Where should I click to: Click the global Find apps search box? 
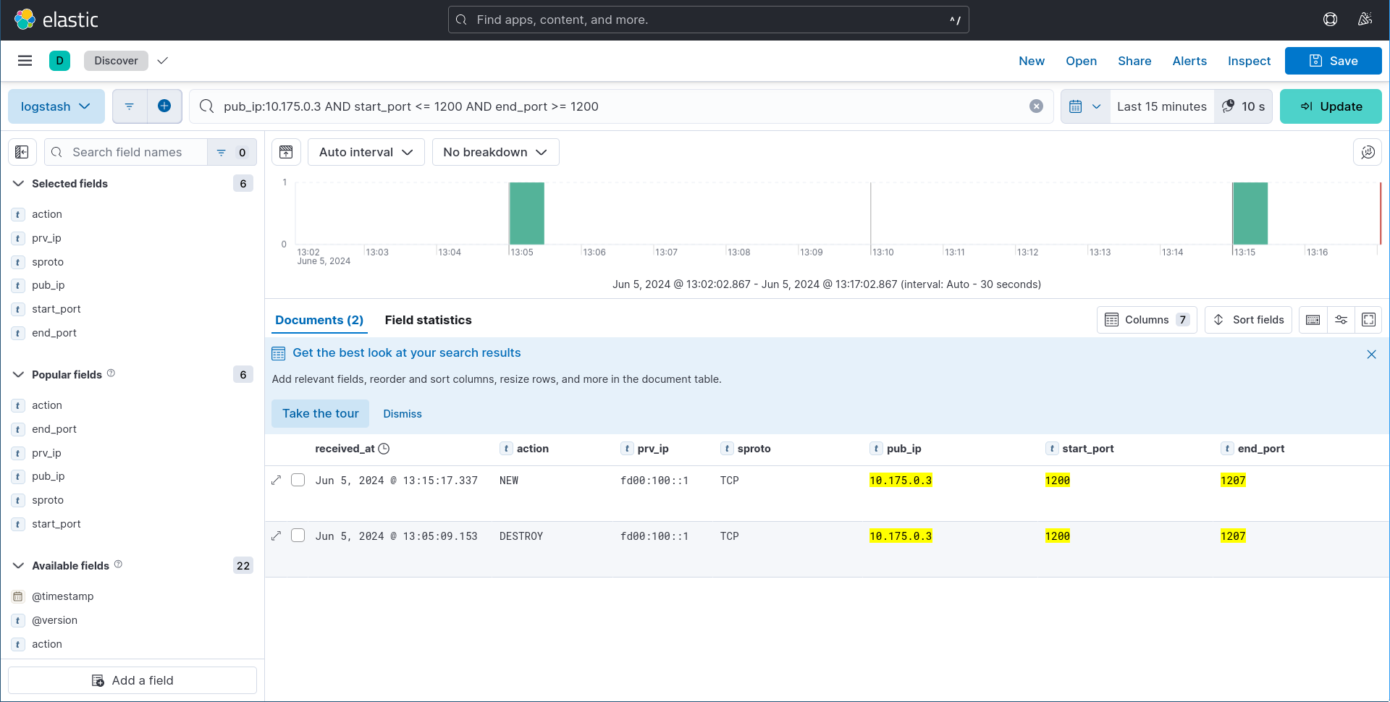pyautogui.click(x=708, y=20)
